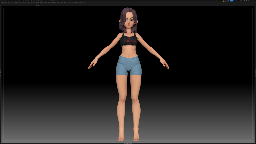Open the Stroke menu

click(65, 3)
